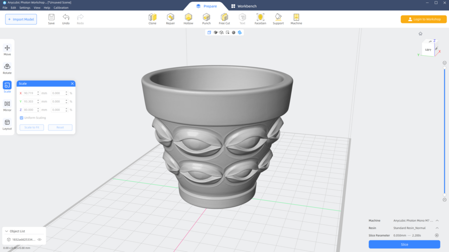Image resolution: width=449 pixels, height=252 pixels.
Task: Close the Scale panel
Action: 72,84
